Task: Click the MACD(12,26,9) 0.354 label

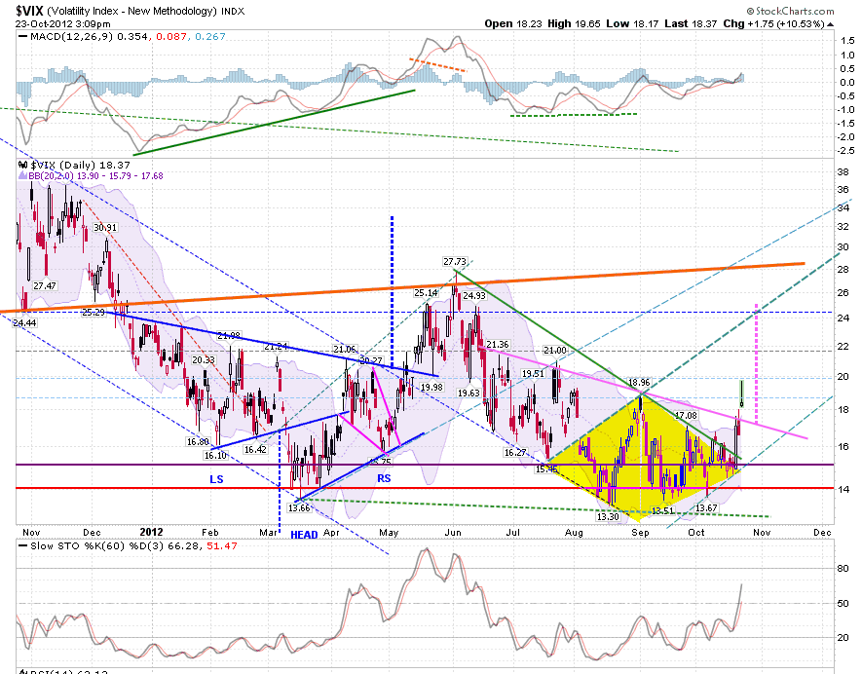Action: 89,37
